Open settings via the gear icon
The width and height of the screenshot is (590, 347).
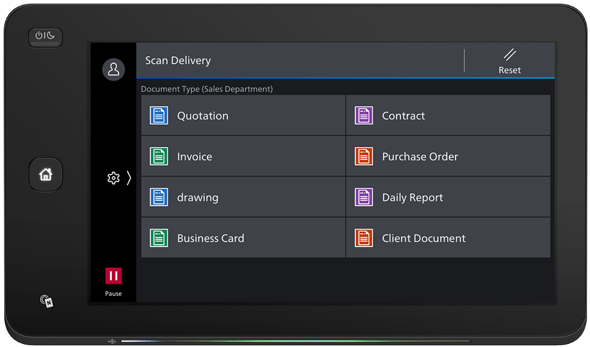[x=113, y=178]
